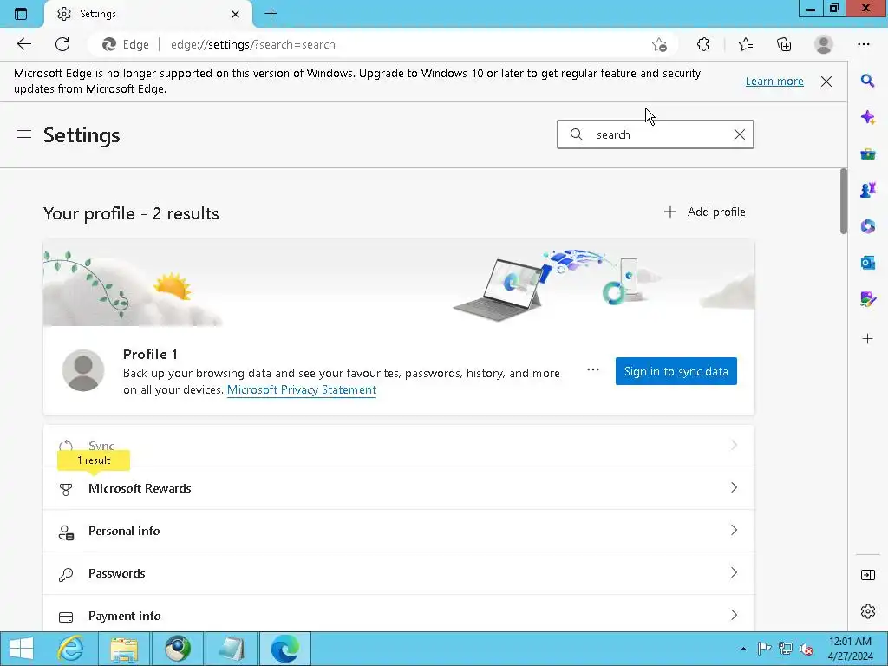This screenshot has height=666, width=888.
Task: Open sidebar Outlook icon
Action: [867, 262]
